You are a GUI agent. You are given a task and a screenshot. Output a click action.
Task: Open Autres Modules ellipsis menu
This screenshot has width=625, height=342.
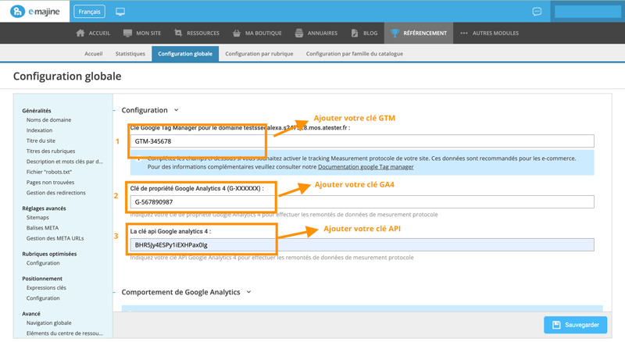pyautogui.click(x=490, y=33)
